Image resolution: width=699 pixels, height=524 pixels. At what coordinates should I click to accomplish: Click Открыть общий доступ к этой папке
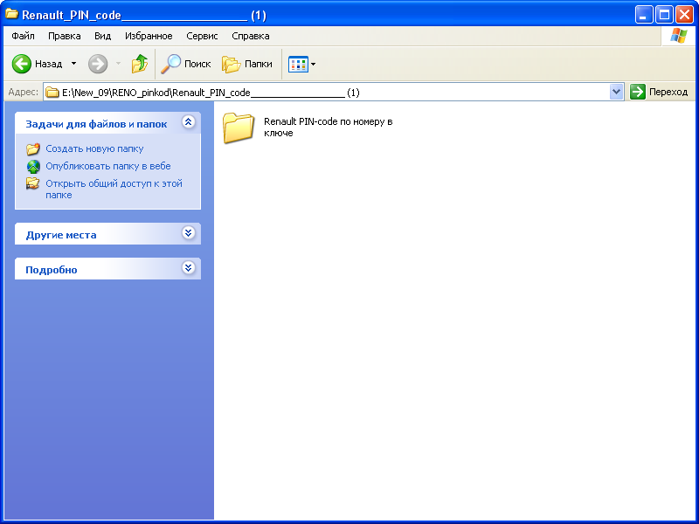(114, 189)
